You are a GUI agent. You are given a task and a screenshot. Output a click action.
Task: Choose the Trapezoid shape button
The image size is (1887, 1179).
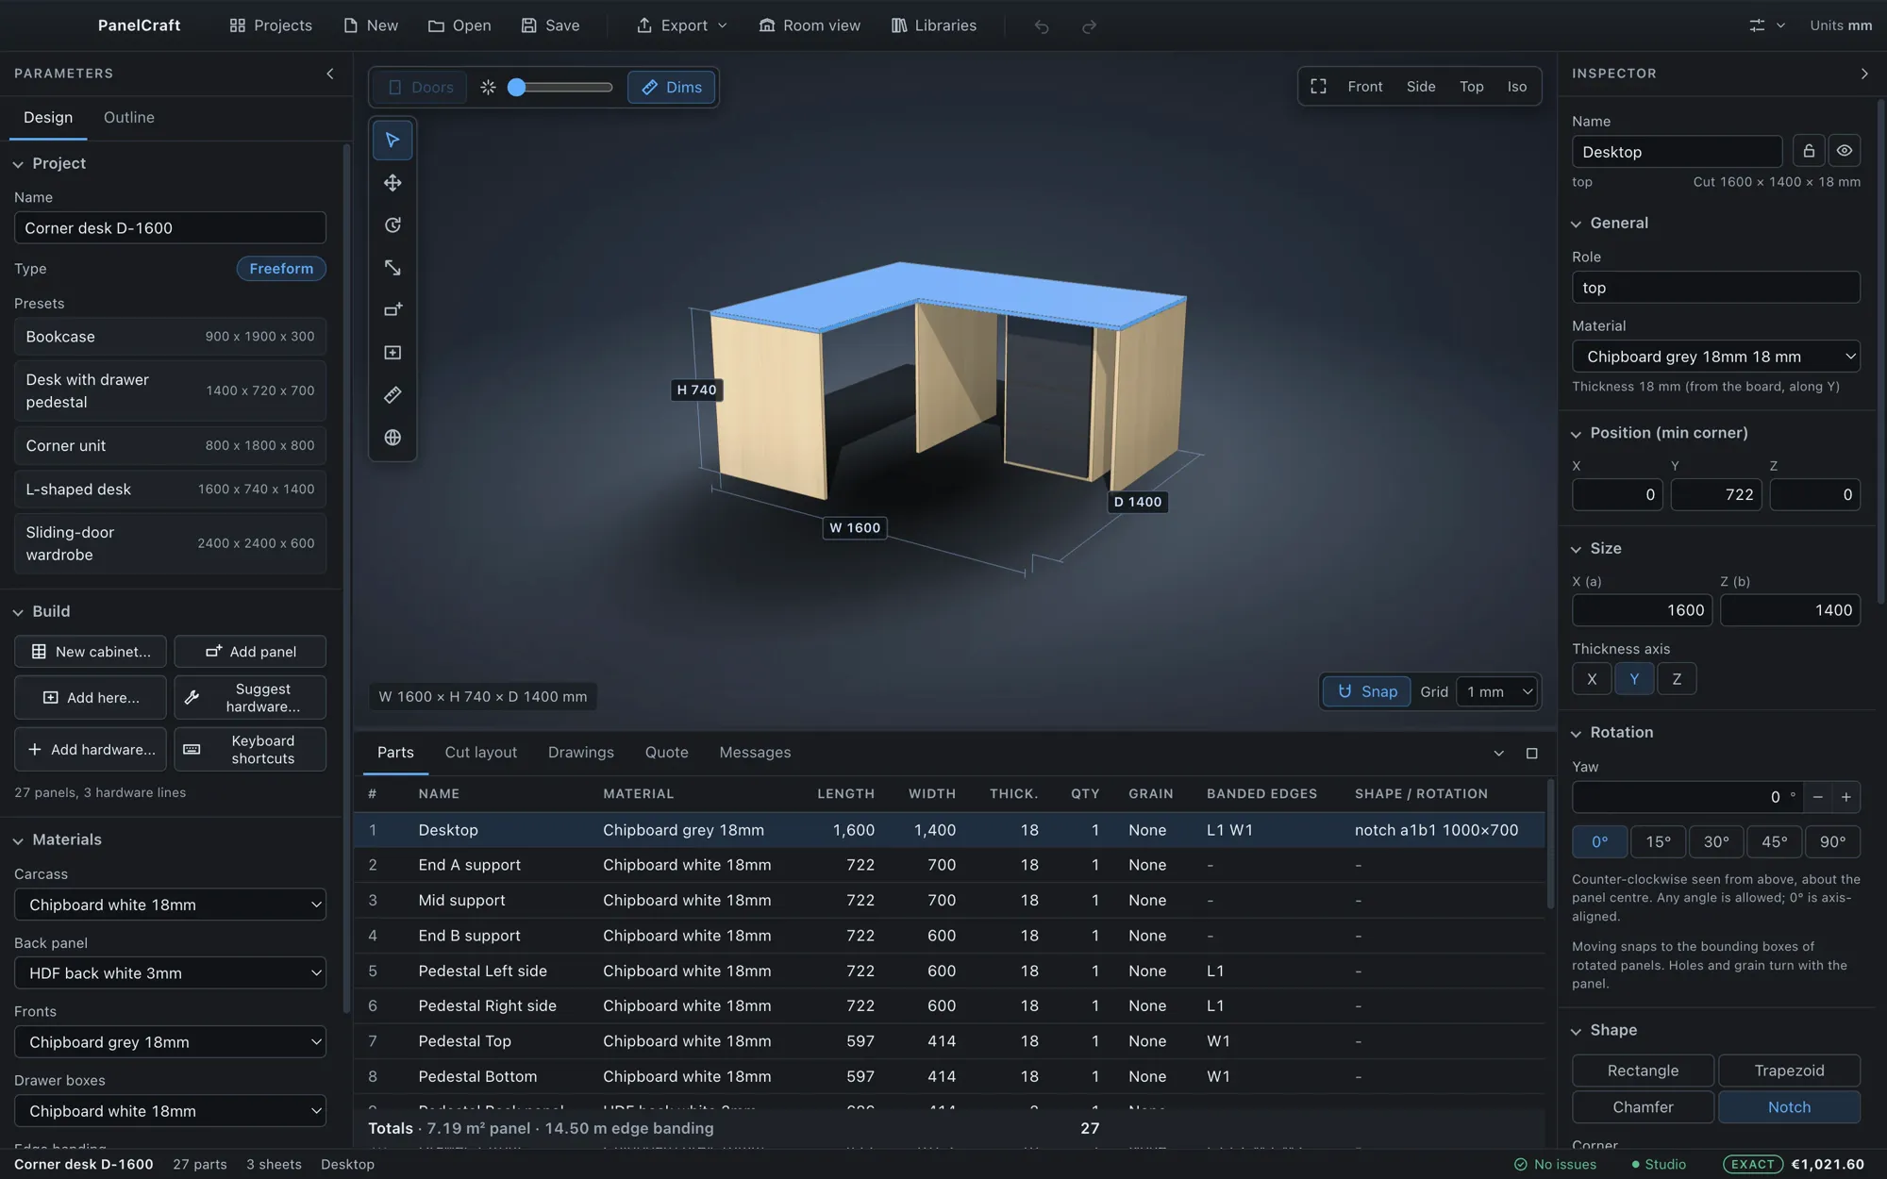tap(1789, 1071)
